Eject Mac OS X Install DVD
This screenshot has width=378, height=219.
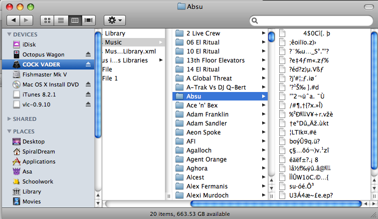pyautogui.click(x=88, y=84)
